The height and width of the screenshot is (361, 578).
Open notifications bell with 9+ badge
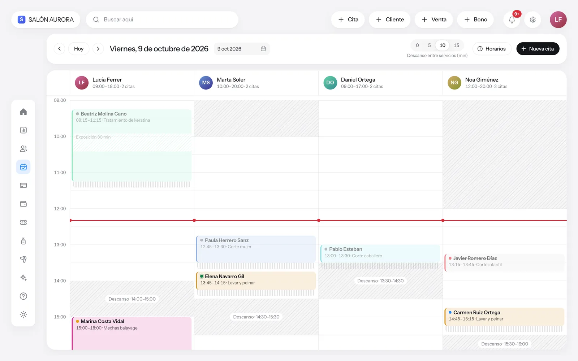point(512,19)
